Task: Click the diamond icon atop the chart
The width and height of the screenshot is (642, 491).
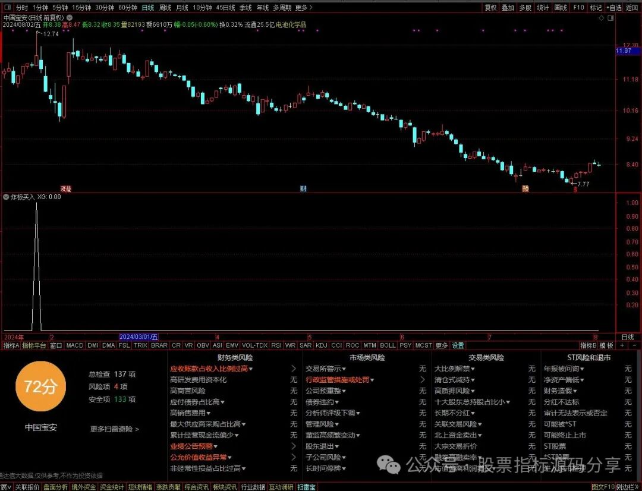Action: [x=602, y=18]
